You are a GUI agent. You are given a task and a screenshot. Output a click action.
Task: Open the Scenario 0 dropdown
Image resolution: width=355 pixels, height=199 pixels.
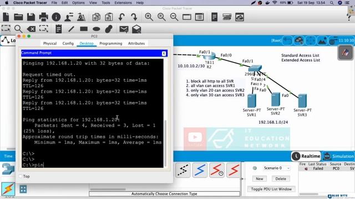(x=277, y=168)
